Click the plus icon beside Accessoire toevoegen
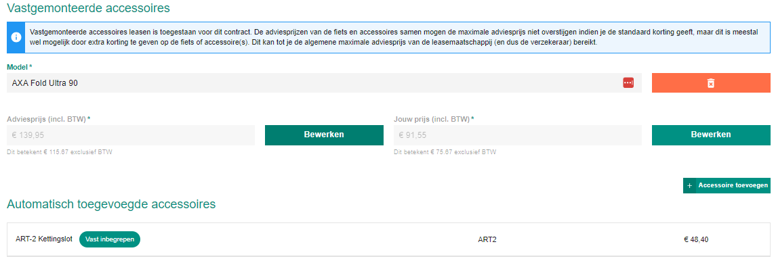 pyautogui.click(x=689, y=185)
